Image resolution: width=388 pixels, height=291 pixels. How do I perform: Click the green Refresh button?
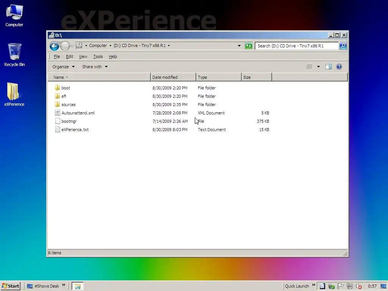[249, 46]
